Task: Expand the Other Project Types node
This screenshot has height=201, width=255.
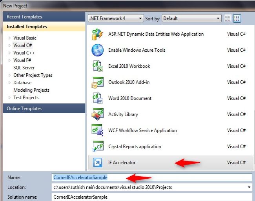Action: (x=9, y=75)
